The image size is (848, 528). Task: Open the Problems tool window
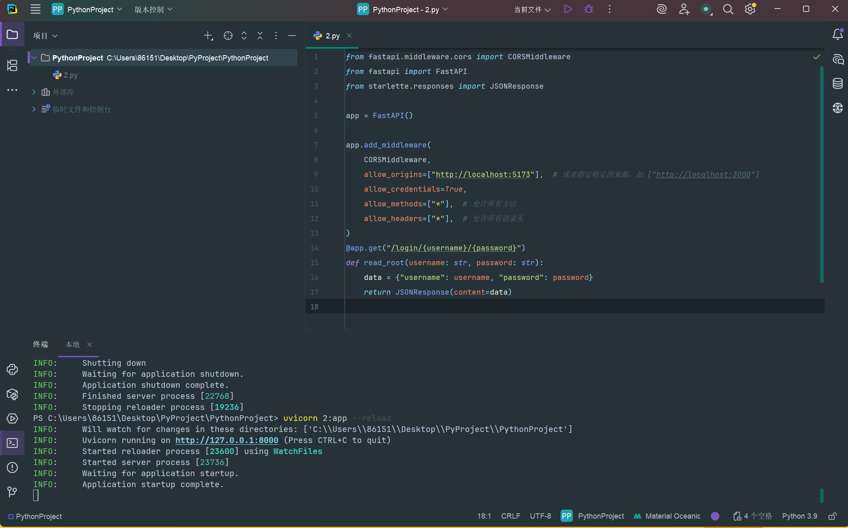click(12, 468)
